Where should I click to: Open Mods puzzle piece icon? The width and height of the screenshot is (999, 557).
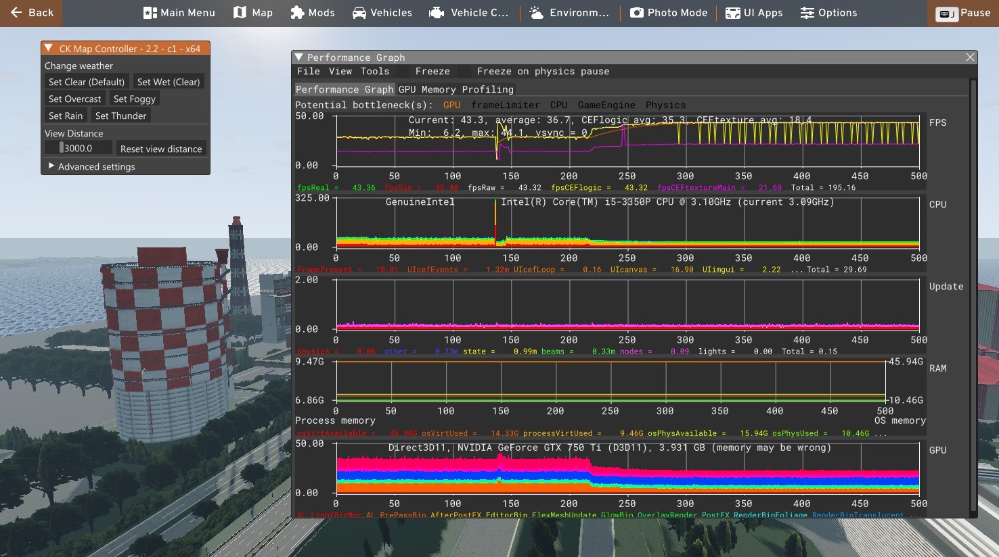(297, 13)
